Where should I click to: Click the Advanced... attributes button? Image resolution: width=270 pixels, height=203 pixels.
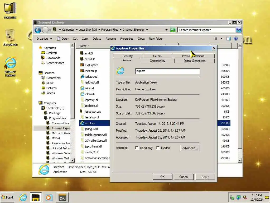[190, 148]
